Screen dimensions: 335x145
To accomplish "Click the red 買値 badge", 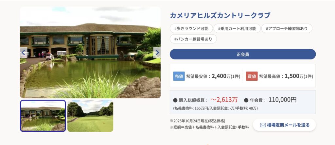I will click(x=252, y=76).
